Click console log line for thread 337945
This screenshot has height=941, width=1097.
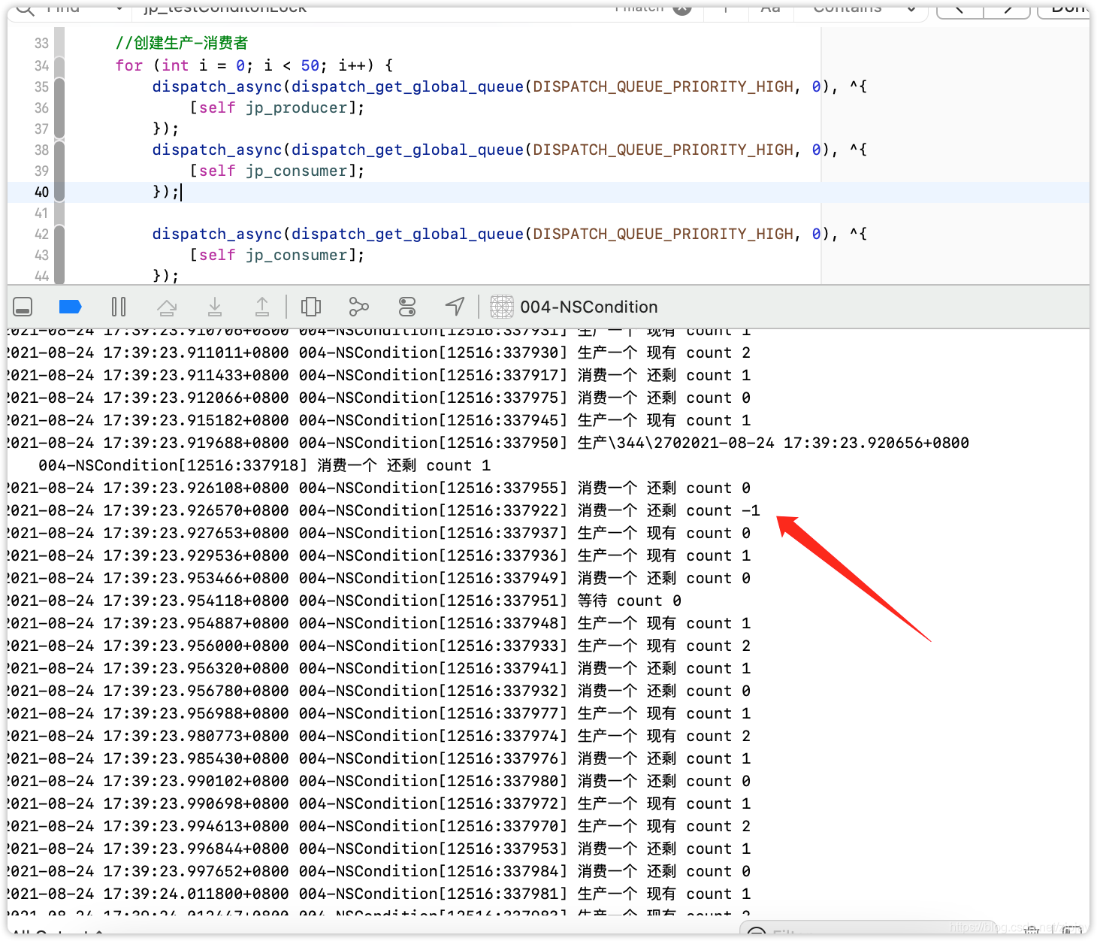379,420
